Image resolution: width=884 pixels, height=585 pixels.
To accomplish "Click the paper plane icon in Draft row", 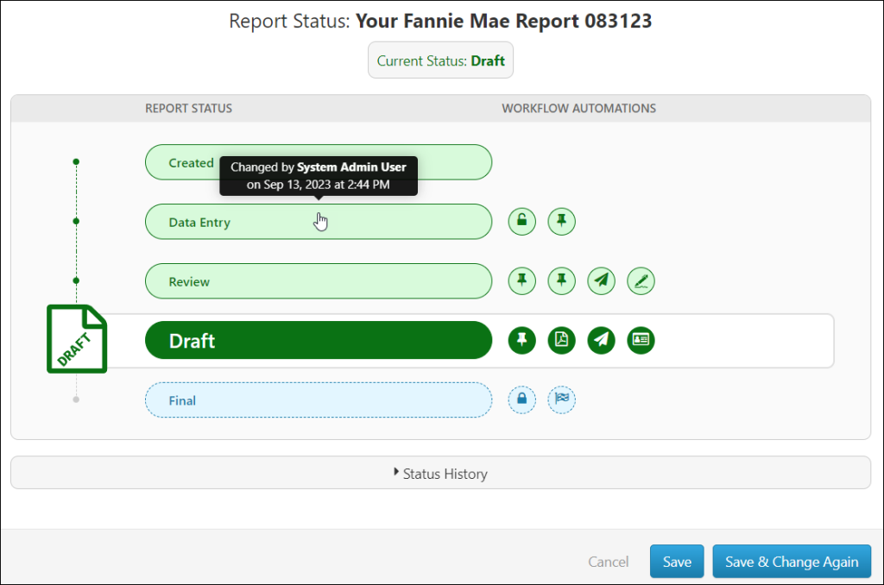I will 601,340.
